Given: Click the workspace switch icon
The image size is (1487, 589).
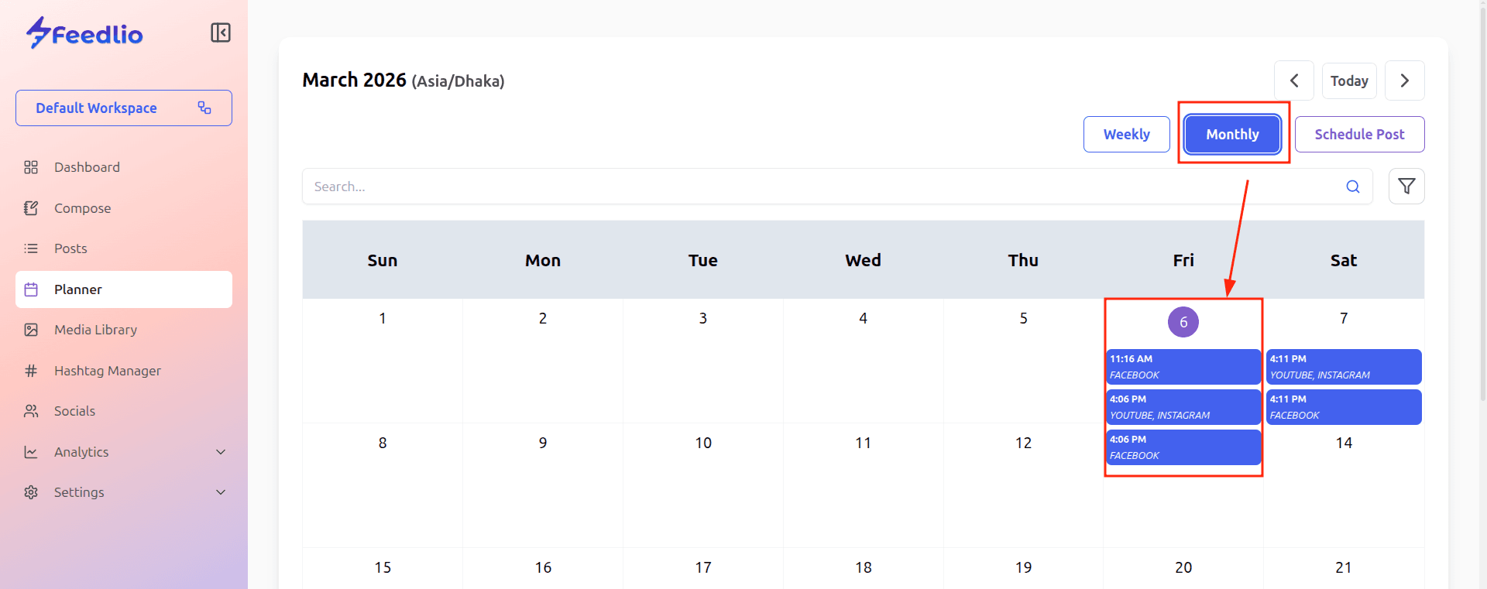Looking at the screenshot, I should click(x=204, y=108).
